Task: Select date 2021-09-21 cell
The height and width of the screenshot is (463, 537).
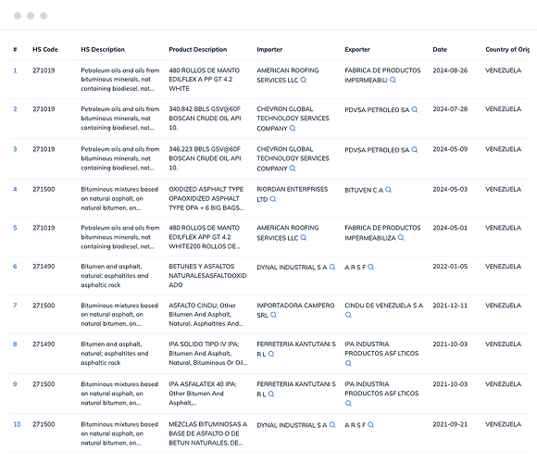Action: [x=450, y=424]
